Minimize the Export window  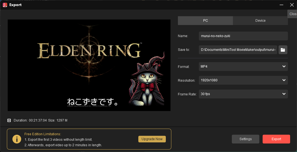(282, 5)
